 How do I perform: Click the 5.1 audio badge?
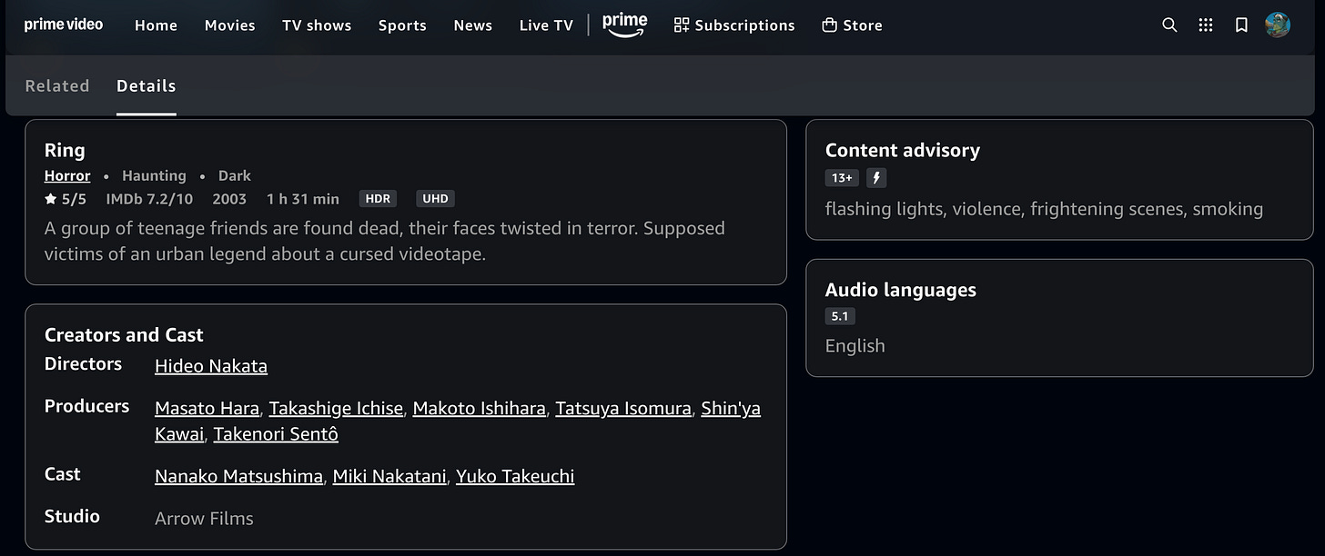[x=840, y=316]
